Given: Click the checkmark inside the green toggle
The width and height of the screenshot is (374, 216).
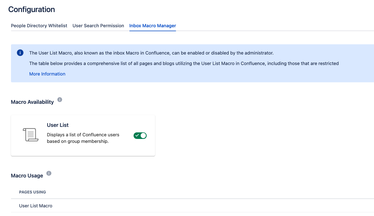Looking at the screenshot, I should pos(137,136).
